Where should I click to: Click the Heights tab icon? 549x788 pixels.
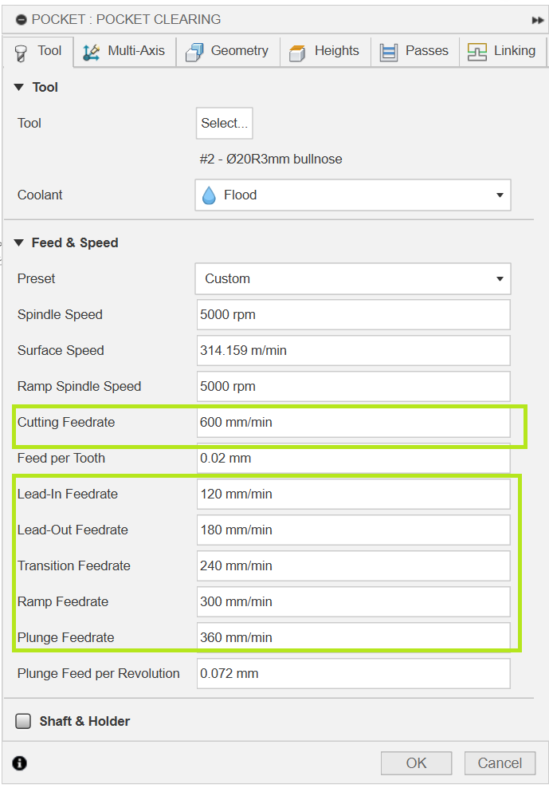pyautogui.click(x=297, y=53)
